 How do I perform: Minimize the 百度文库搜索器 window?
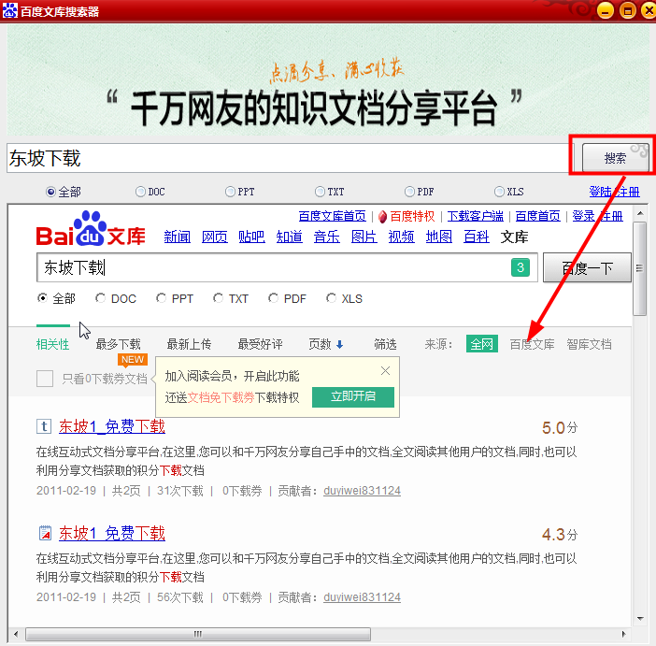coord(605,10)
